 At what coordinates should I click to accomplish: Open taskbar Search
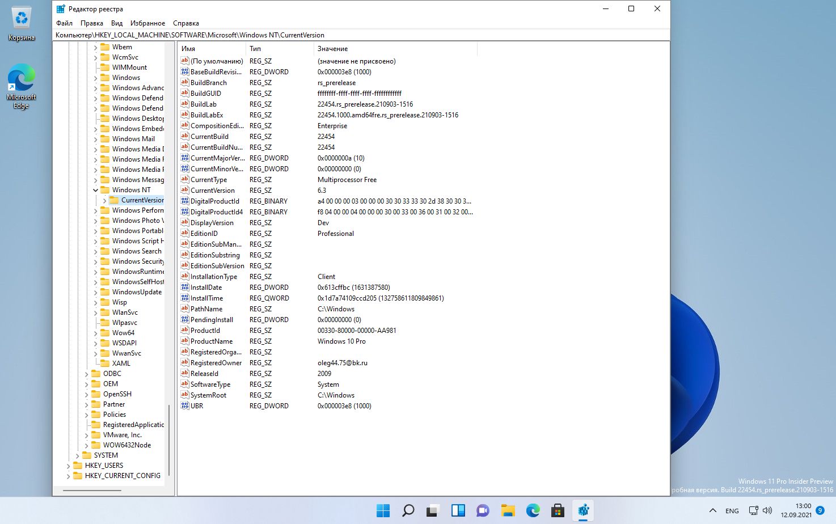(x=408, y=510)
